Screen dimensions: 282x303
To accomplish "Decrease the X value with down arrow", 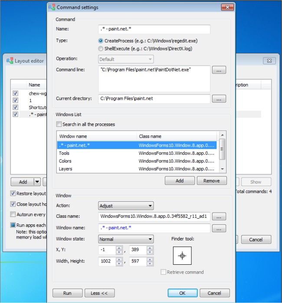I will pyautogui.click(x=119, y=252).
